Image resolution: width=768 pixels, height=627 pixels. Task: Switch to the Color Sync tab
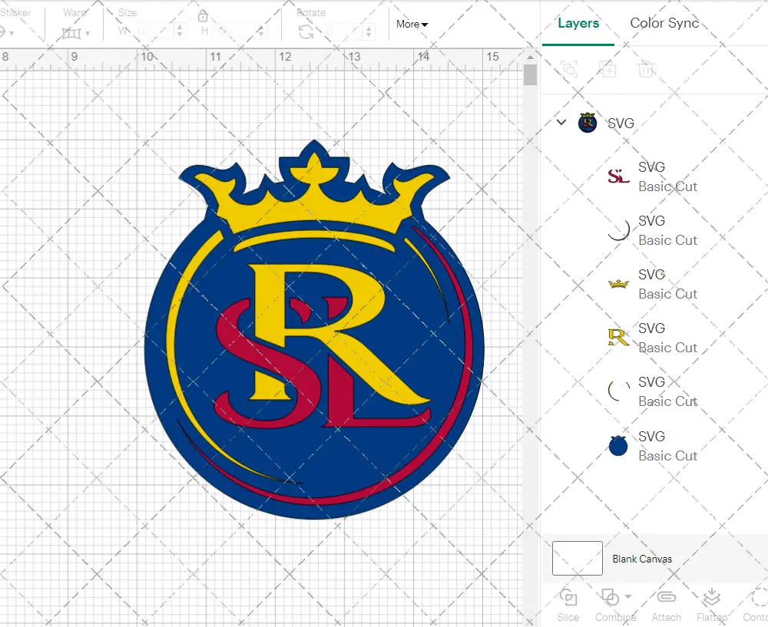[664, 23]
